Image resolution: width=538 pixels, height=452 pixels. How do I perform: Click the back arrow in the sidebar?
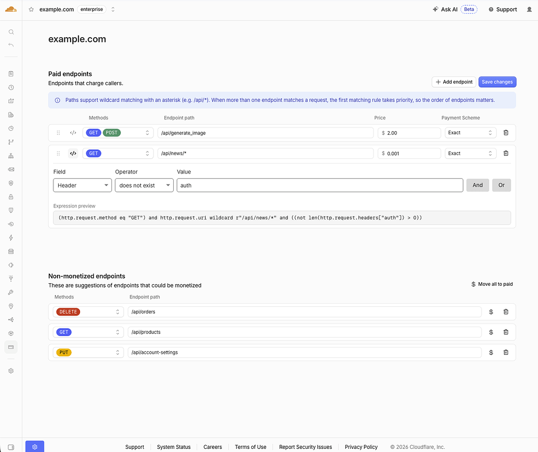[x=11, y=45]
